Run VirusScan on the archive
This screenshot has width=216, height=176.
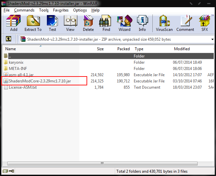pos(164,23)
